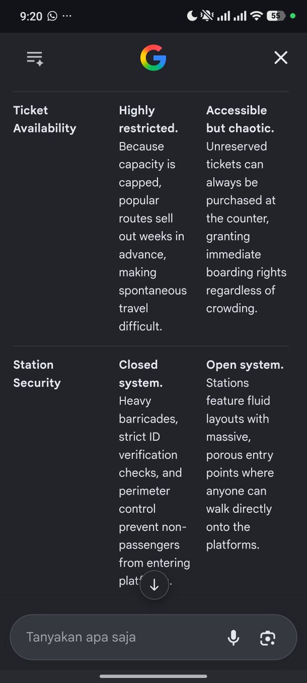
Task: Open the AI mode history list icon
Action: 35,58
